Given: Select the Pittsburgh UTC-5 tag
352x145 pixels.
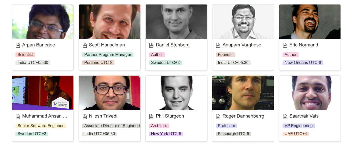Looking at the screenshot, I should pos(233,134).
